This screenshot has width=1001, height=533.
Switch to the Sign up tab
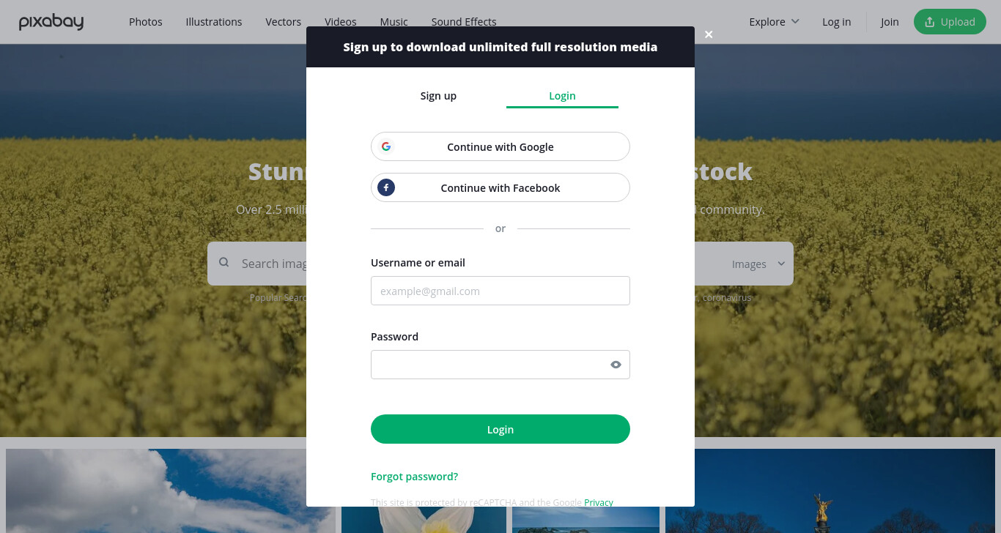coord(438,96)
